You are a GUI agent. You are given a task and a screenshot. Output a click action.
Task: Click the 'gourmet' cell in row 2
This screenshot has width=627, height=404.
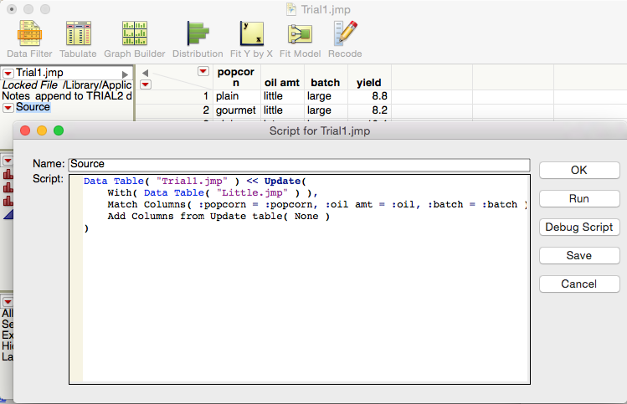coord(236,110)
